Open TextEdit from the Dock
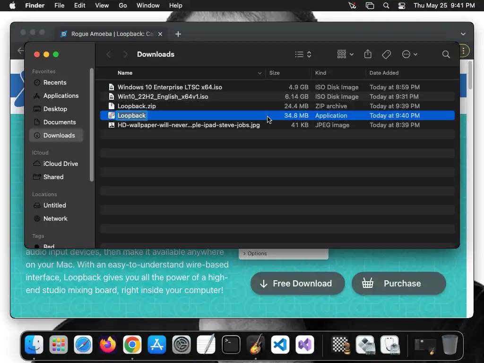Viewport: 484px width, 363px height. pos(206,345)
